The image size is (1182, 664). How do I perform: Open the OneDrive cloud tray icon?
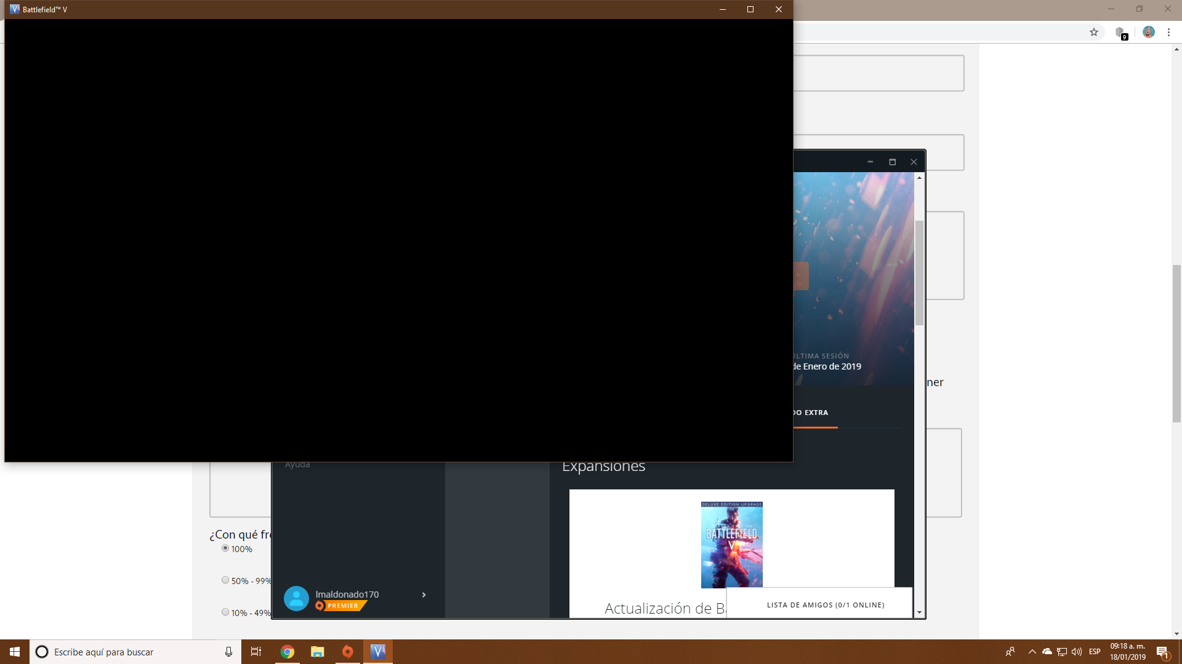(x=1047, y=652)
